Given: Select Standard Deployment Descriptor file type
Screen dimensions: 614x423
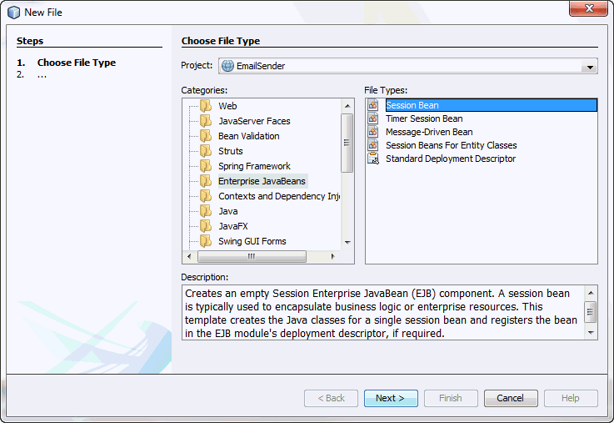Looking at the screenshot, I should coord(451,159).
